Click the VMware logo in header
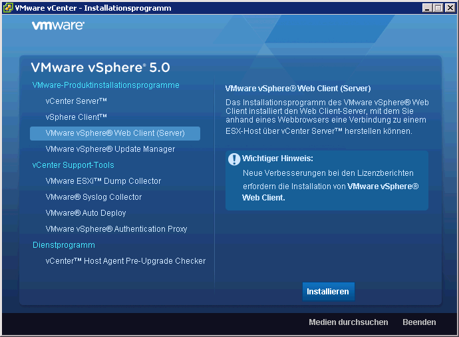The height and width of the screenshot is (337, 459). (58, 26)
